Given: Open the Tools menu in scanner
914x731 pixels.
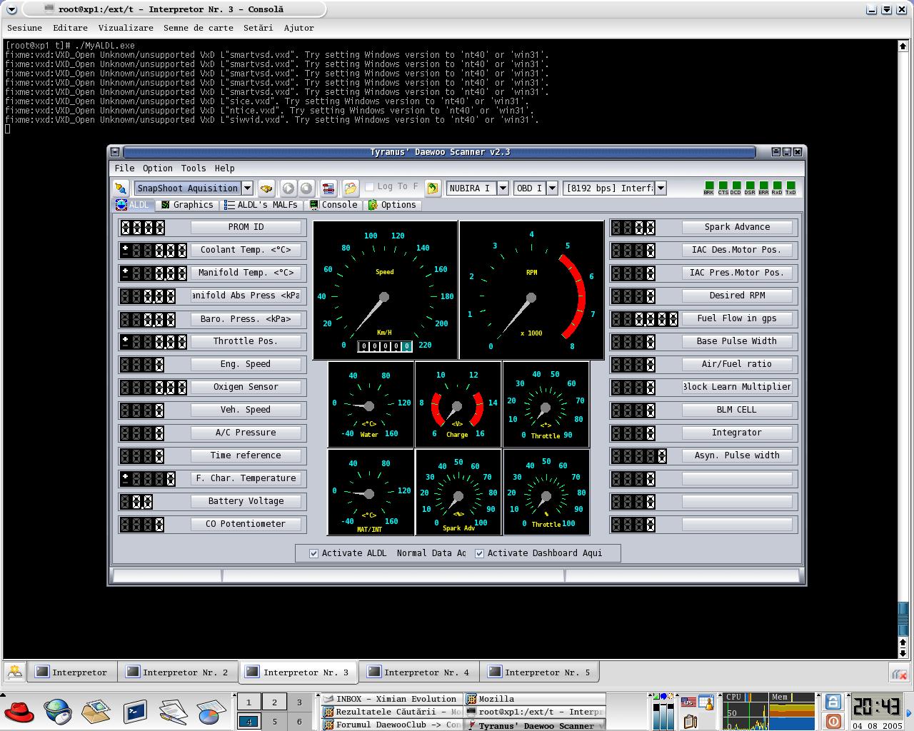Looking at the screenshot, I should [193, 168].
